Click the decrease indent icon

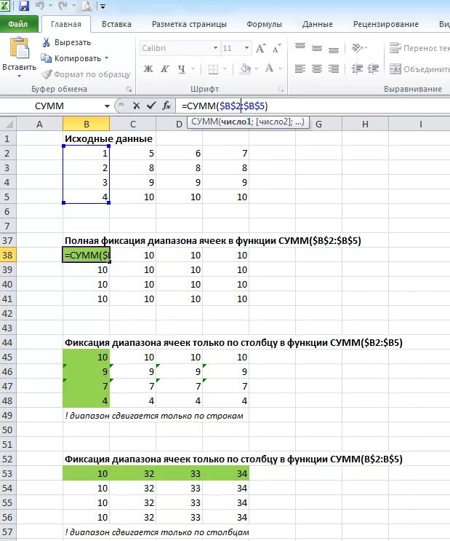pyautogui.click(x=357, y=69)
